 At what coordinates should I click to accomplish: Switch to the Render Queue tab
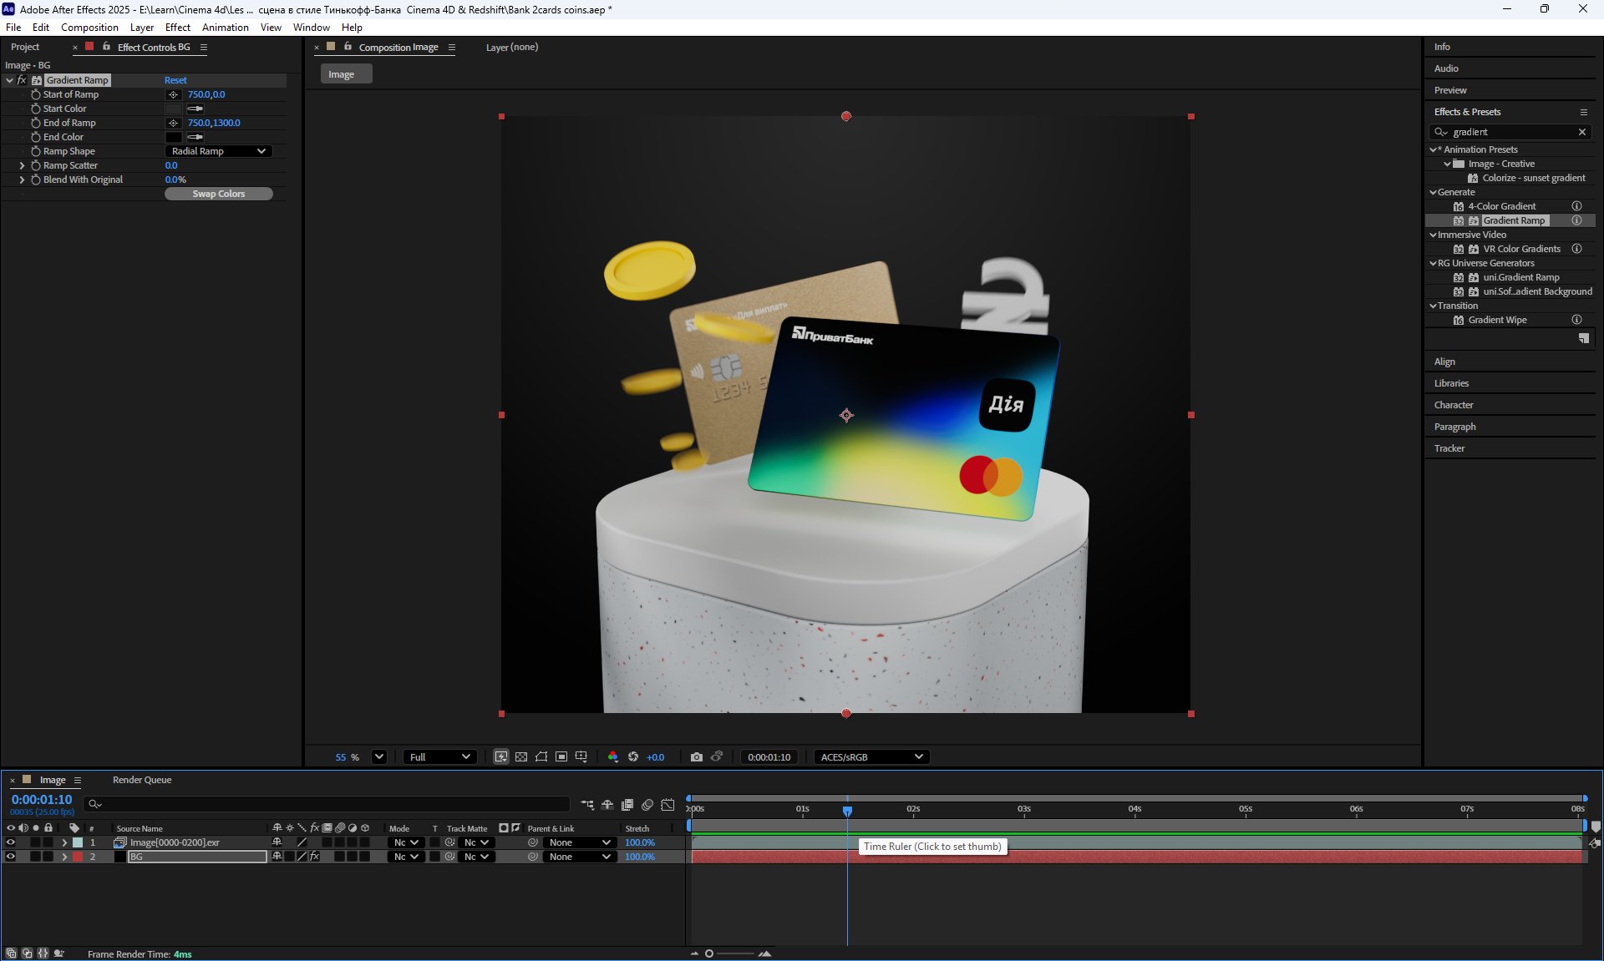click(142, 780)
